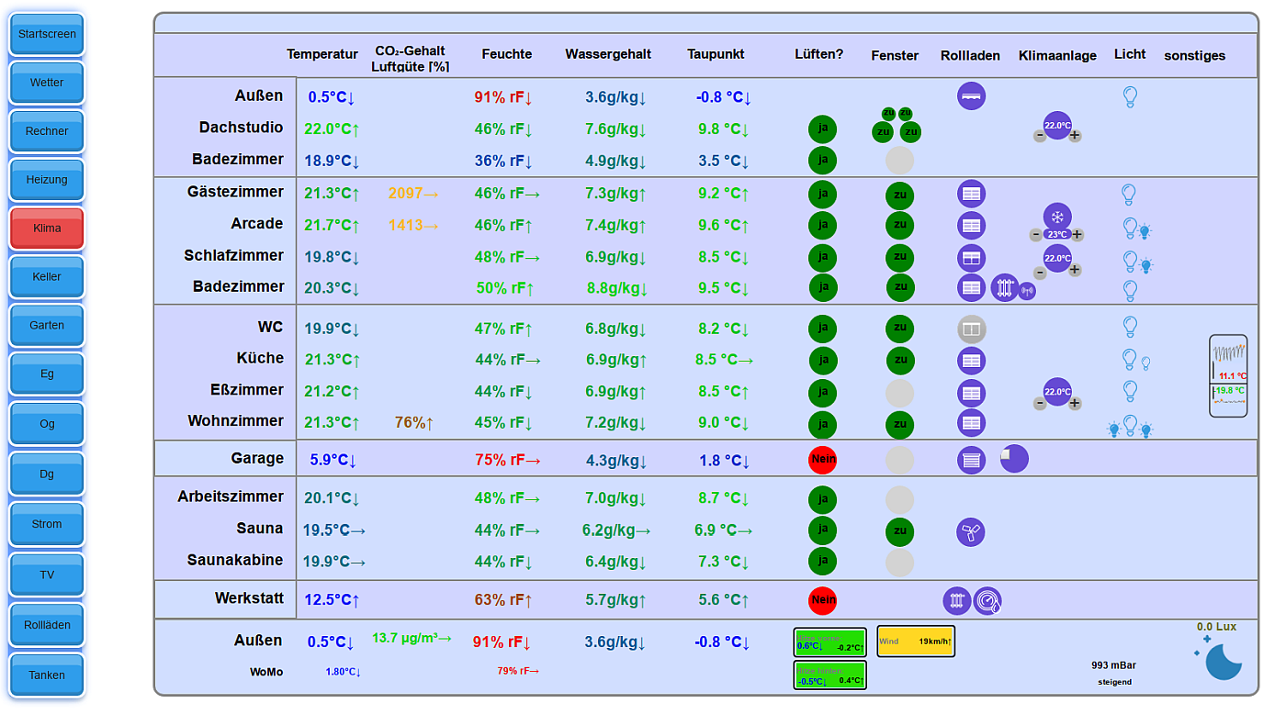Click the Tanken sidebar button
1286x714 pixels.
pyautogui.click(x=47, y=675)
